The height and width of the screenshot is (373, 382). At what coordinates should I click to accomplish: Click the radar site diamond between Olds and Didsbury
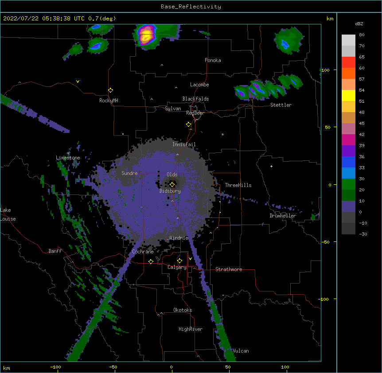coord(172,184)
